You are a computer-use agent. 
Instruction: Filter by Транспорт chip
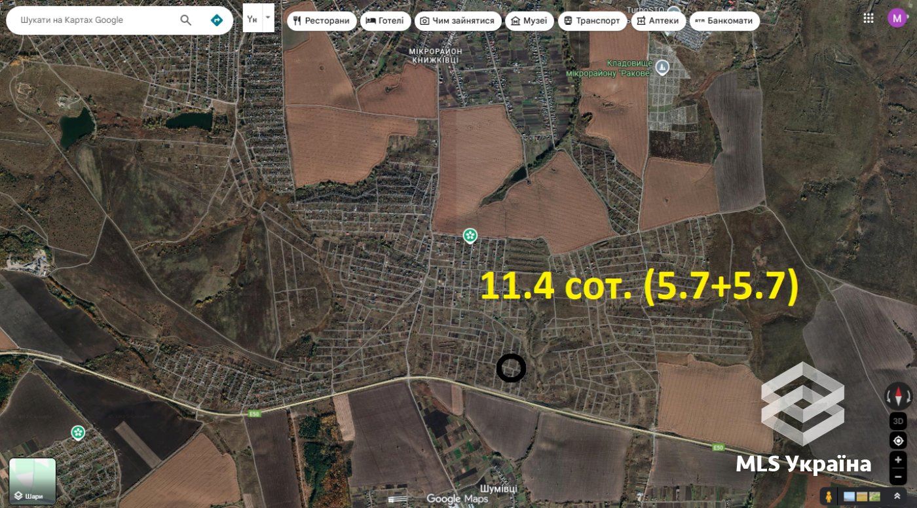click(592, 21)
